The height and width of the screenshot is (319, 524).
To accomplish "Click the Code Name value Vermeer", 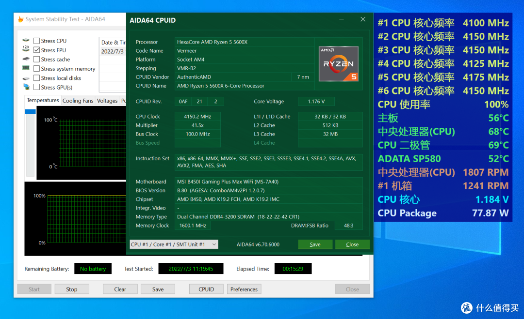I will (244, 51).
